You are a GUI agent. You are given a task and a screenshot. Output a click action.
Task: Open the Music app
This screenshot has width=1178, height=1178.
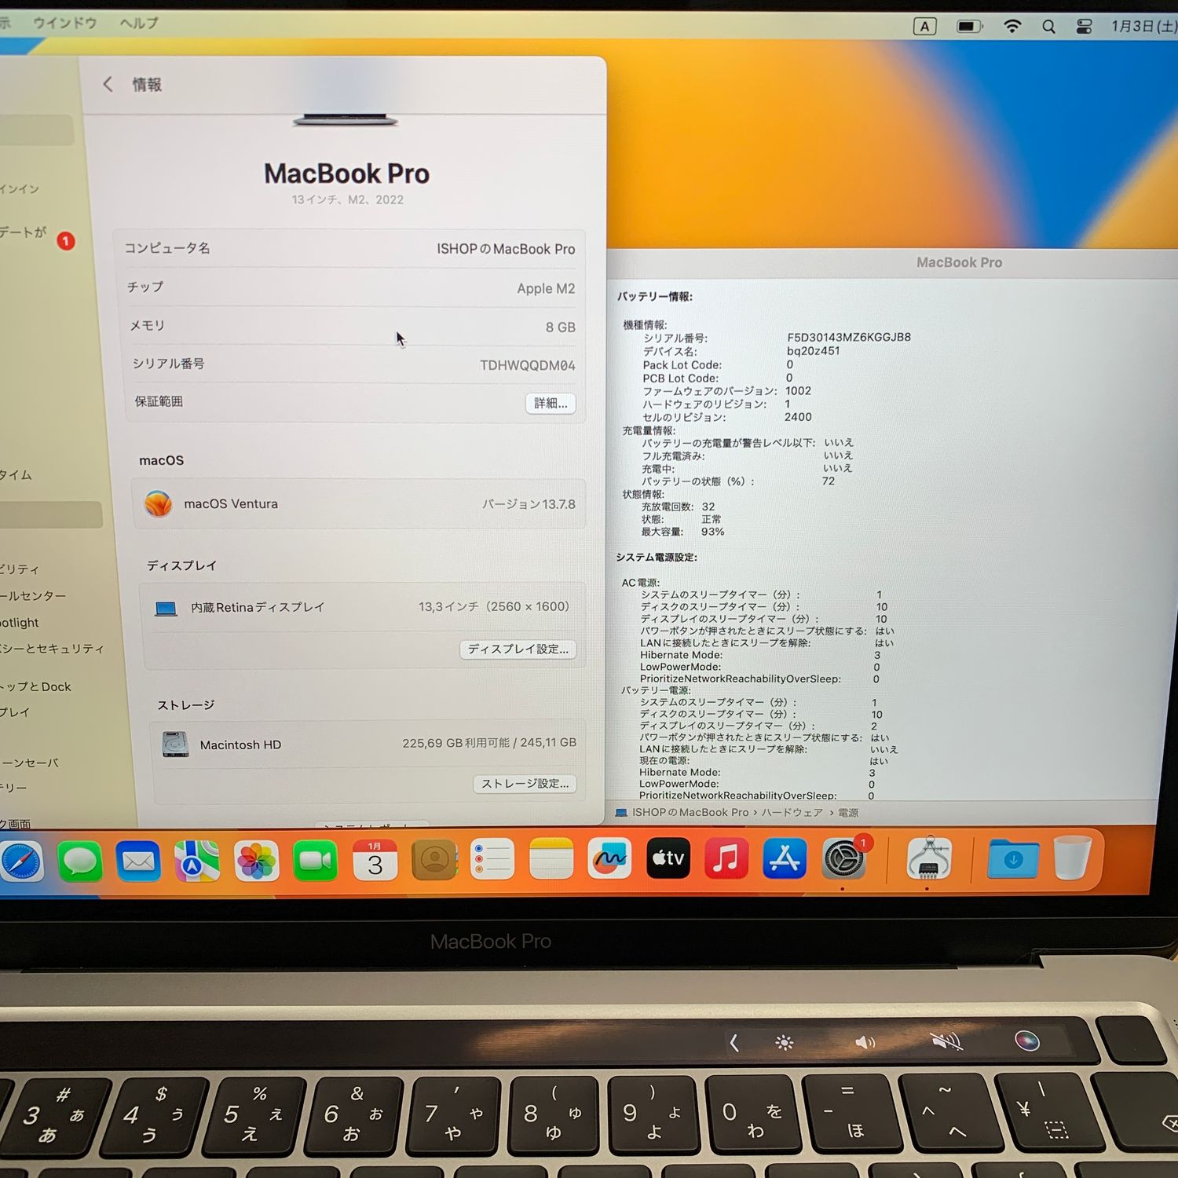[x=726, y=858]
